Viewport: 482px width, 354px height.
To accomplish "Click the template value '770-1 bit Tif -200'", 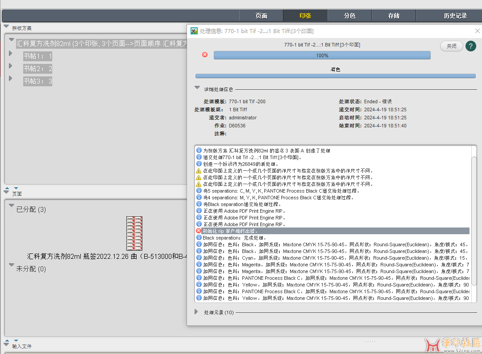I will pyautogui.click(x=247, y=101).
